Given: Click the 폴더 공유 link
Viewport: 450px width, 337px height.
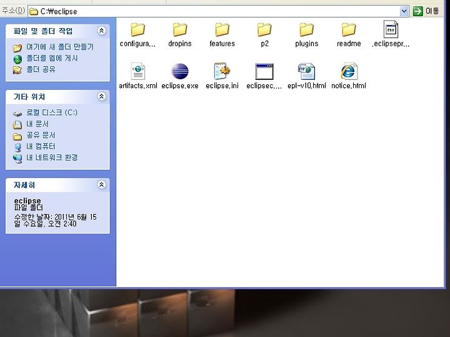Looking at the screenshot, I should 41,69.
